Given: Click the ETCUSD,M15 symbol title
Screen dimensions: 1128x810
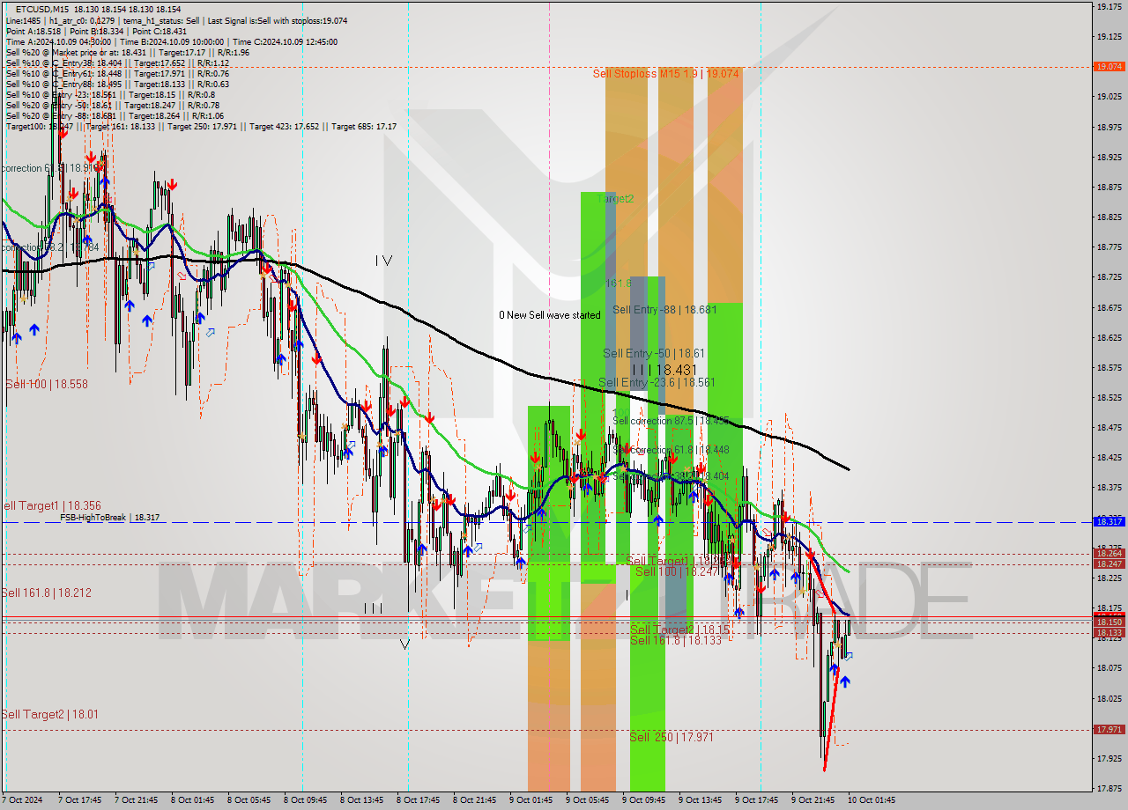Looking at the screenshot, I should pyautogui.click(x=41, y=8).
